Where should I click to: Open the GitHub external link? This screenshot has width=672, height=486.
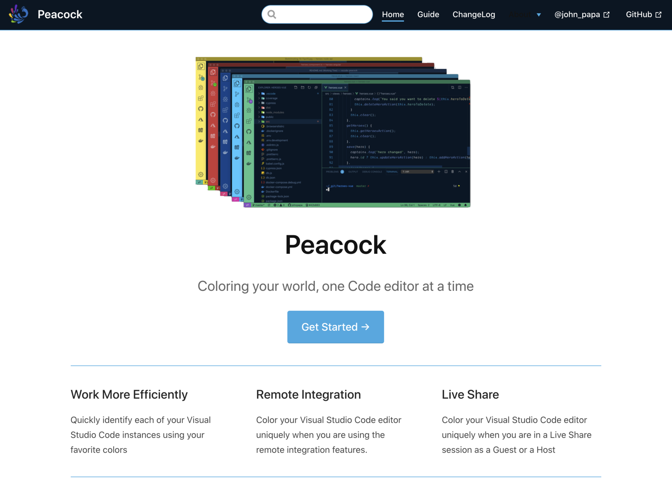(x=644, y=14)
